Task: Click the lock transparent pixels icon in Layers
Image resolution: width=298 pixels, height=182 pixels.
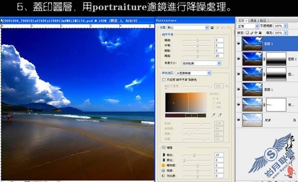Action: coord(247,33)
